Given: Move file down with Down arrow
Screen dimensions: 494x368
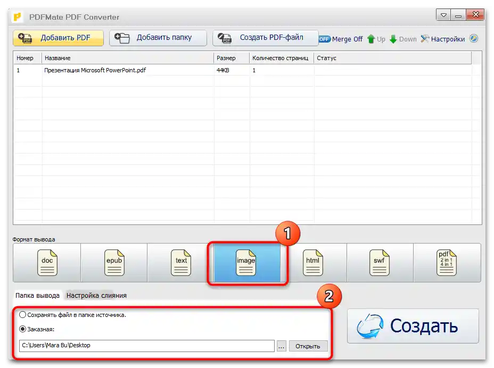Looking at the screenshot, I should pos(403,39).
